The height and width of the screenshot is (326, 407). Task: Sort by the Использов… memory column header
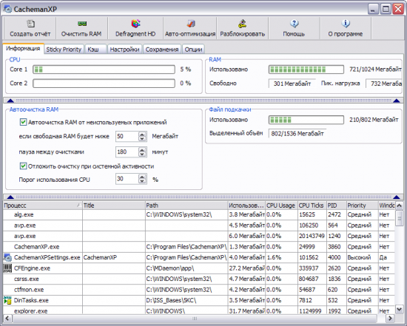pos(246,206)
